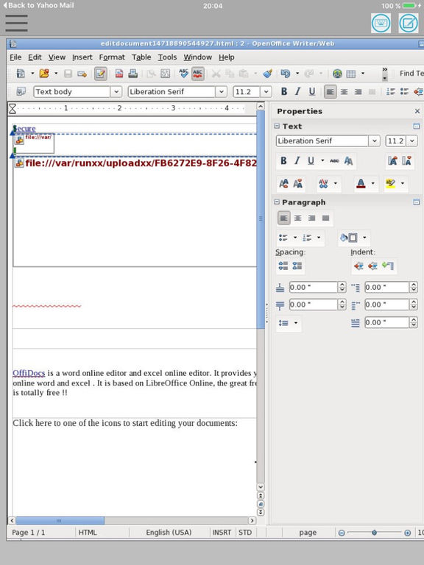Click the Cut scissors icon
The image size is (424, 565).
216,74
